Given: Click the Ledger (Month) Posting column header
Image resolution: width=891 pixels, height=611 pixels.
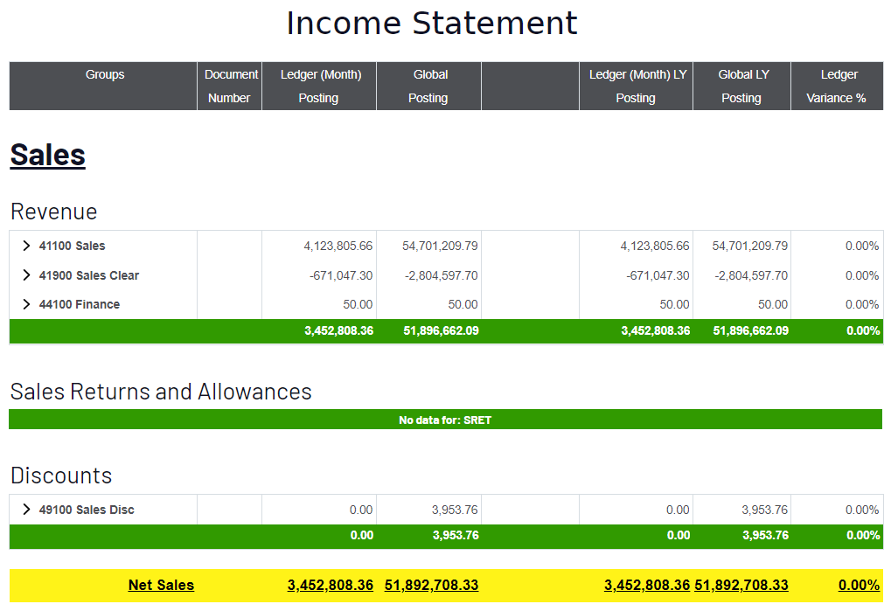Looking at the screenshot, I should 319,86.
